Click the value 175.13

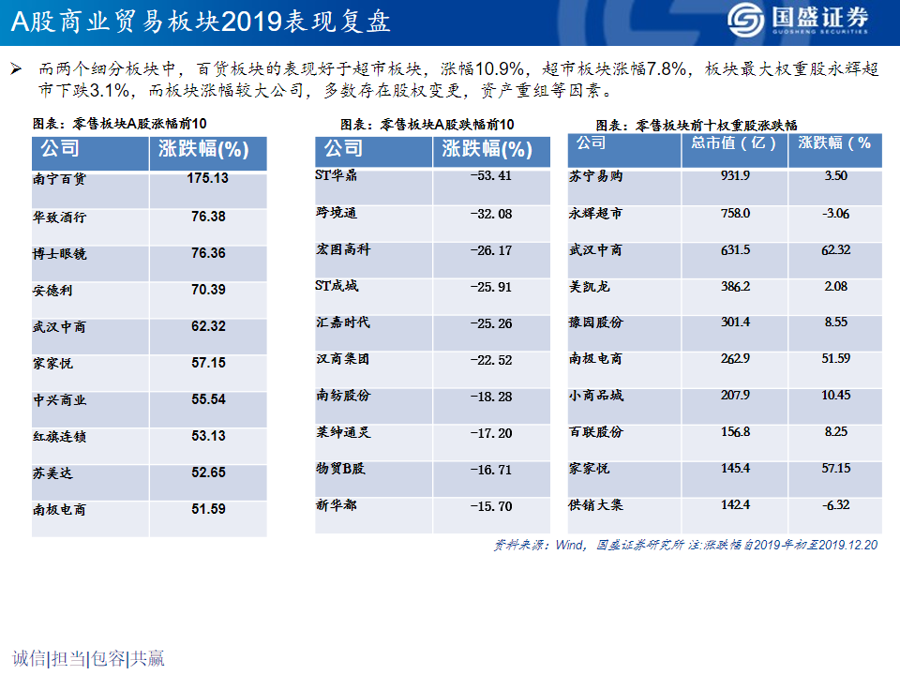click(x=208, y=178)
